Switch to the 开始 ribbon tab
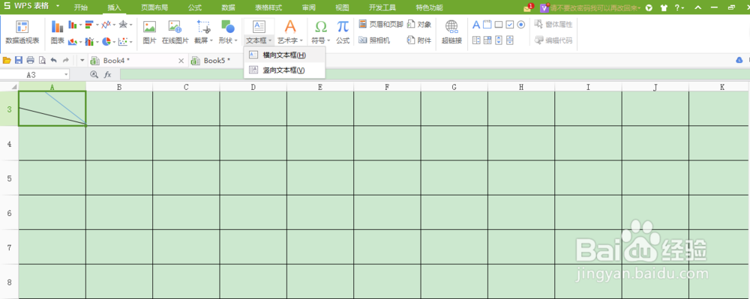 81,7
